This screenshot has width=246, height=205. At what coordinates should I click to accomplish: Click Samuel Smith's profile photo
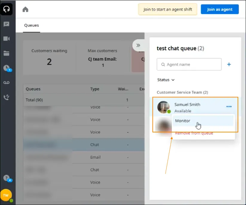164,107
